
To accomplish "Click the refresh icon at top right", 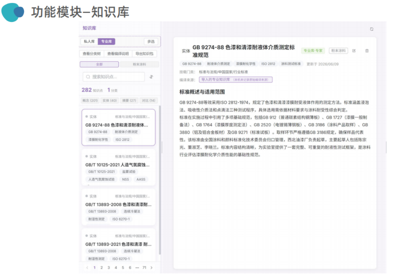I will [372, 29].
